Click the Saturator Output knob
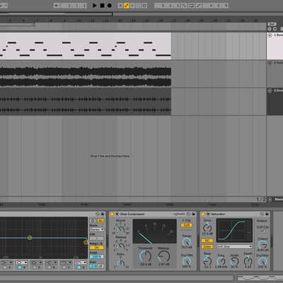Viewport: 283px width, 283px height. (262, 245)
